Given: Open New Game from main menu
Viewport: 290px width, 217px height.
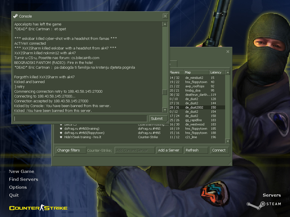Looking at the screenshot, I should 22,172.
